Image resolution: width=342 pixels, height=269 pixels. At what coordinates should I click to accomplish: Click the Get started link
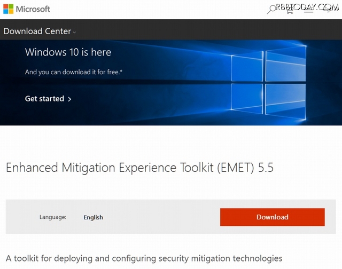point(44,99)
